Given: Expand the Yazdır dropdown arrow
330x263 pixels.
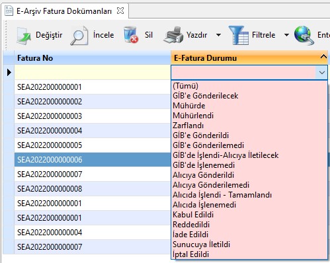Looking at the screenshot, I should pyautogui.click(x=218, y=35).
